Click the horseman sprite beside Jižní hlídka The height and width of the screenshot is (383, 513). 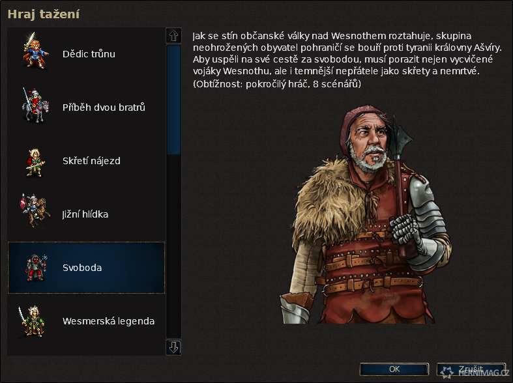tap(35, 211)
